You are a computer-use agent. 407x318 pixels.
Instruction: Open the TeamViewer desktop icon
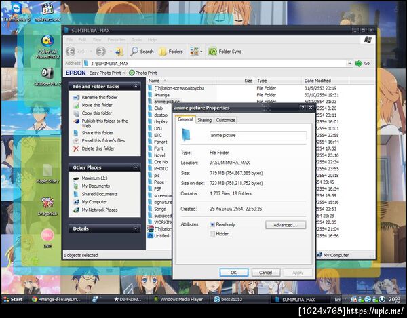(x=16, y=12)
